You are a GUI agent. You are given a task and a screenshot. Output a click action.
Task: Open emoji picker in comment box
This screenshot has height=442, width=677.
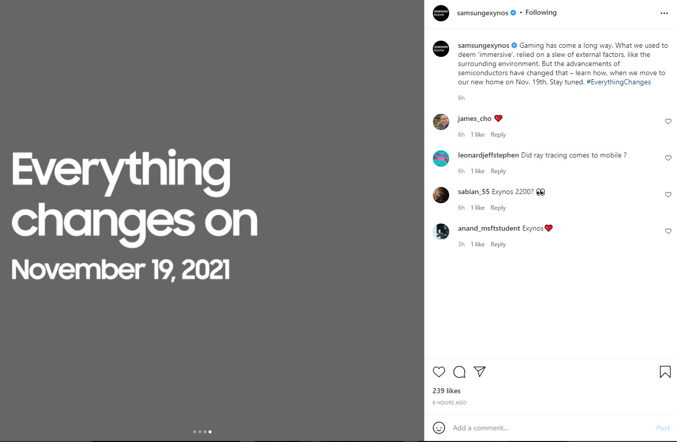coord(439,428)
